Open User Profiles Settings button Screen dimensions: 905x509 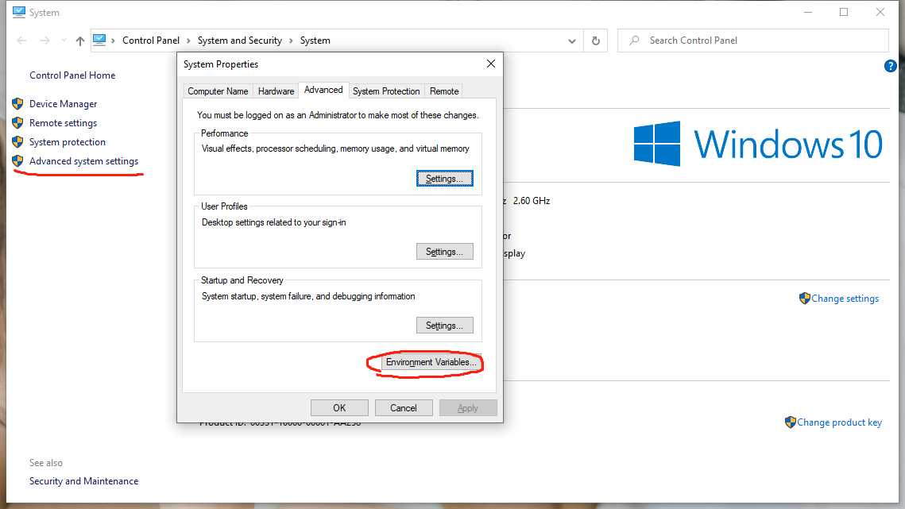coord(444,252)
